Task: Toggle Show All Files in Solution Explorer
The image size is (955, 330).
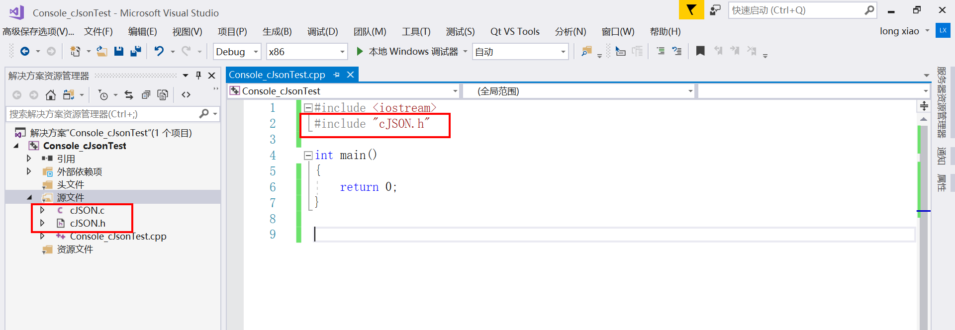Action: [163, 95]
